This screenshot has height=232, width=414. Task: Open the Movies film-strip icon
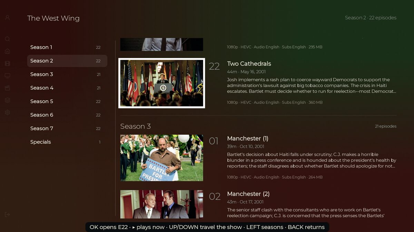point(8,63)
